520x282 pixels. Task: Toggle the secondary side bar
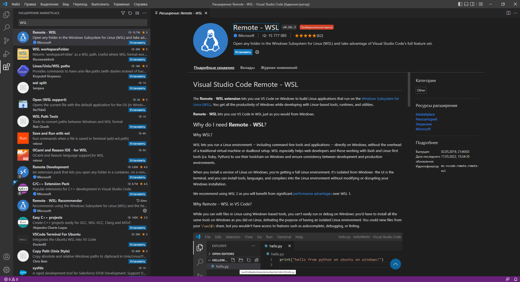tap(472, 4)
